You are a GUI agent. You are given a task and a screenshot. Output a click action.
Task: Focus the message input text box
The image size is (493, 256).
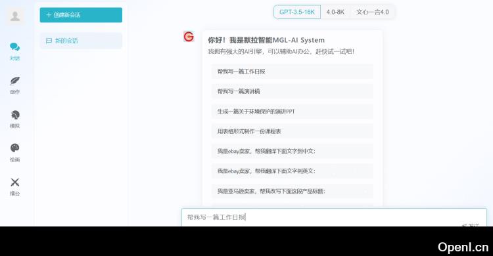(334, 217)
